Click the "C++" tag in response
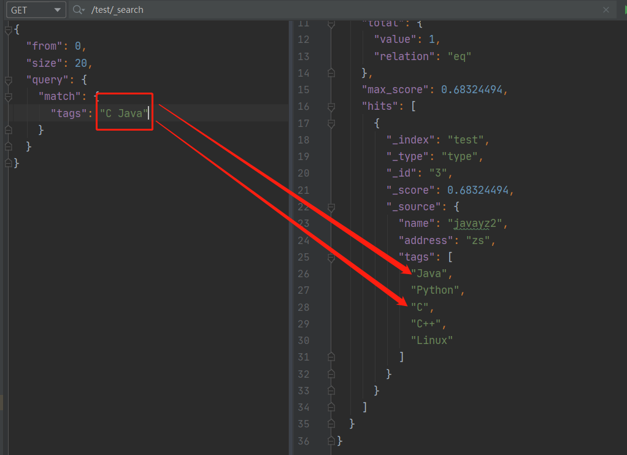The height and width of the screenshot is (455, 627). pos(426,323)
